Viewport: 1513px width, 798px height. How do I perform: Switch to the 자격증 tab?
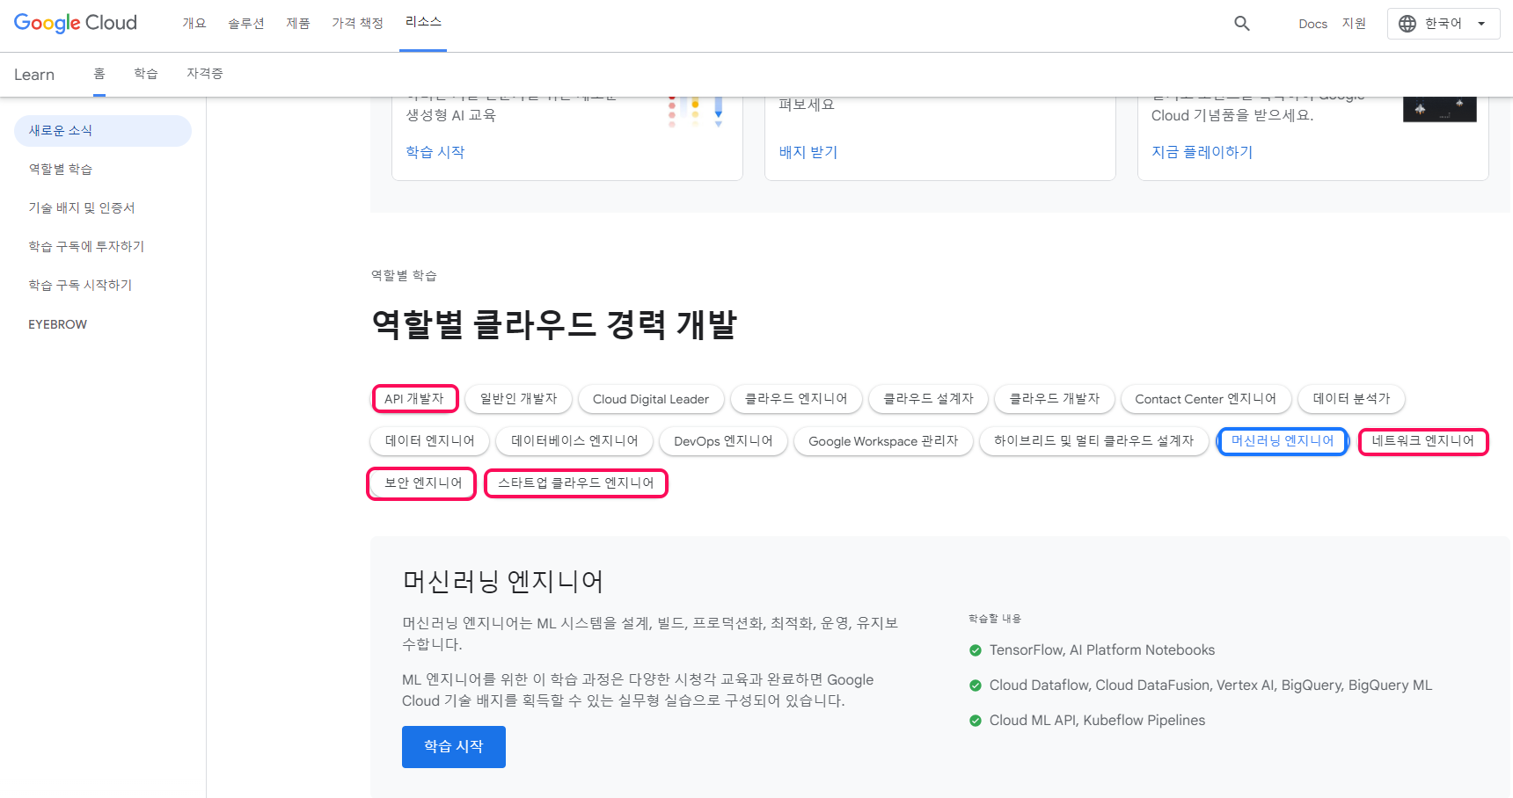(x=205, y=74)
